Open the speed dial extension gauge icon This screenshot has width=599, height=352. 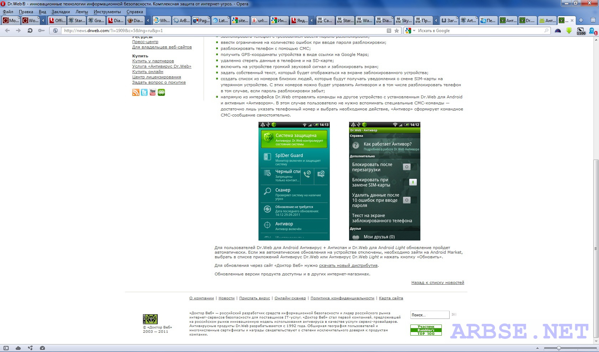pos(558,31)
